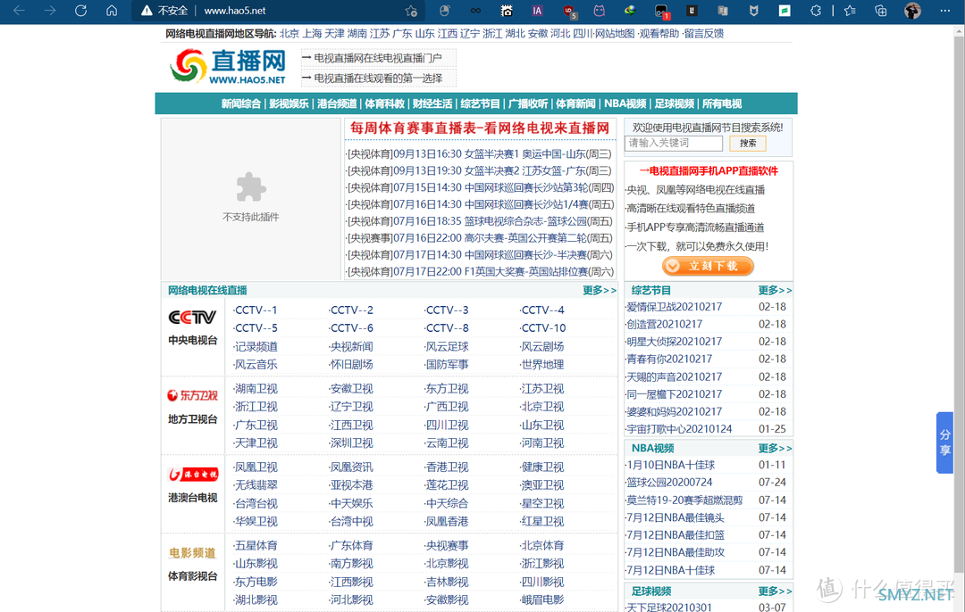The image size is (965, 612).
Task: Open the CCTV--1 channel link
Action: pos(256,310)
